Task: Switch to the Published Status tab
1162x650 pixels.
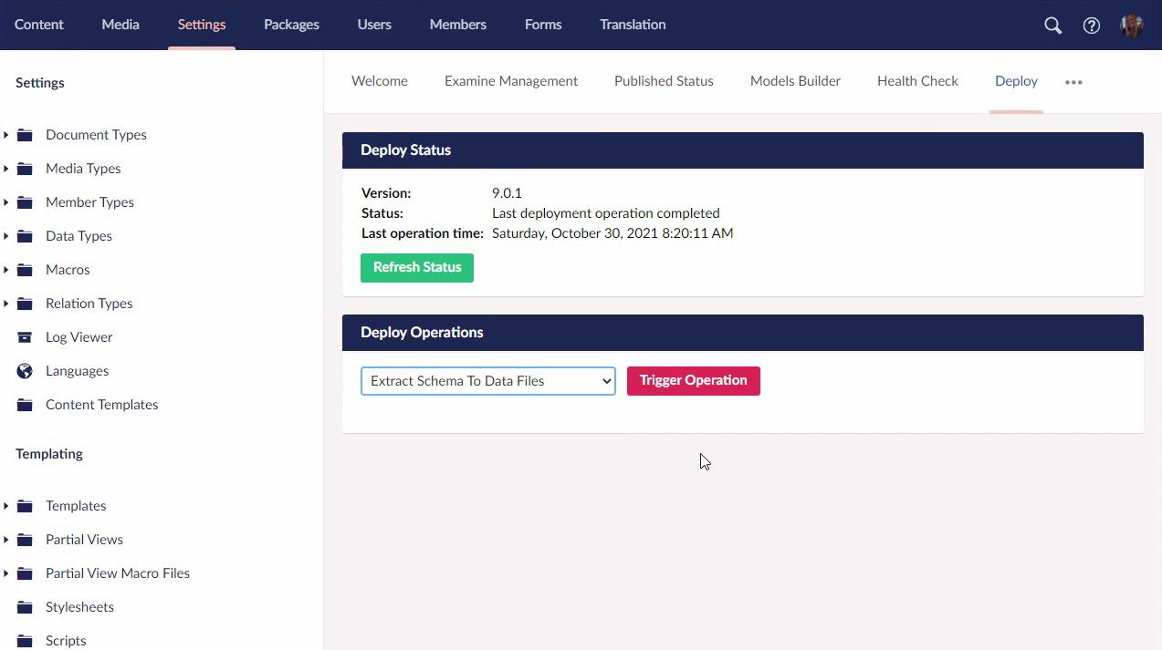Action: pyautogui.click(x=664, y=81)
